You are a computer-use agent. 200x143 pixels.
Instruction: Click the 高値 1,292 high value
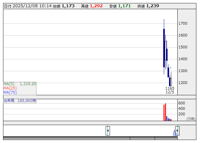[92, 6]
